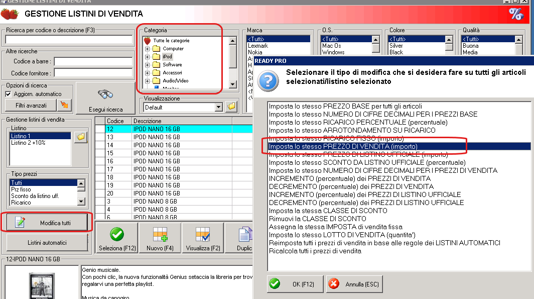Expand the Audio/Video category node
Viewport: 534px width, 299px height.
[x=147, y=81]
